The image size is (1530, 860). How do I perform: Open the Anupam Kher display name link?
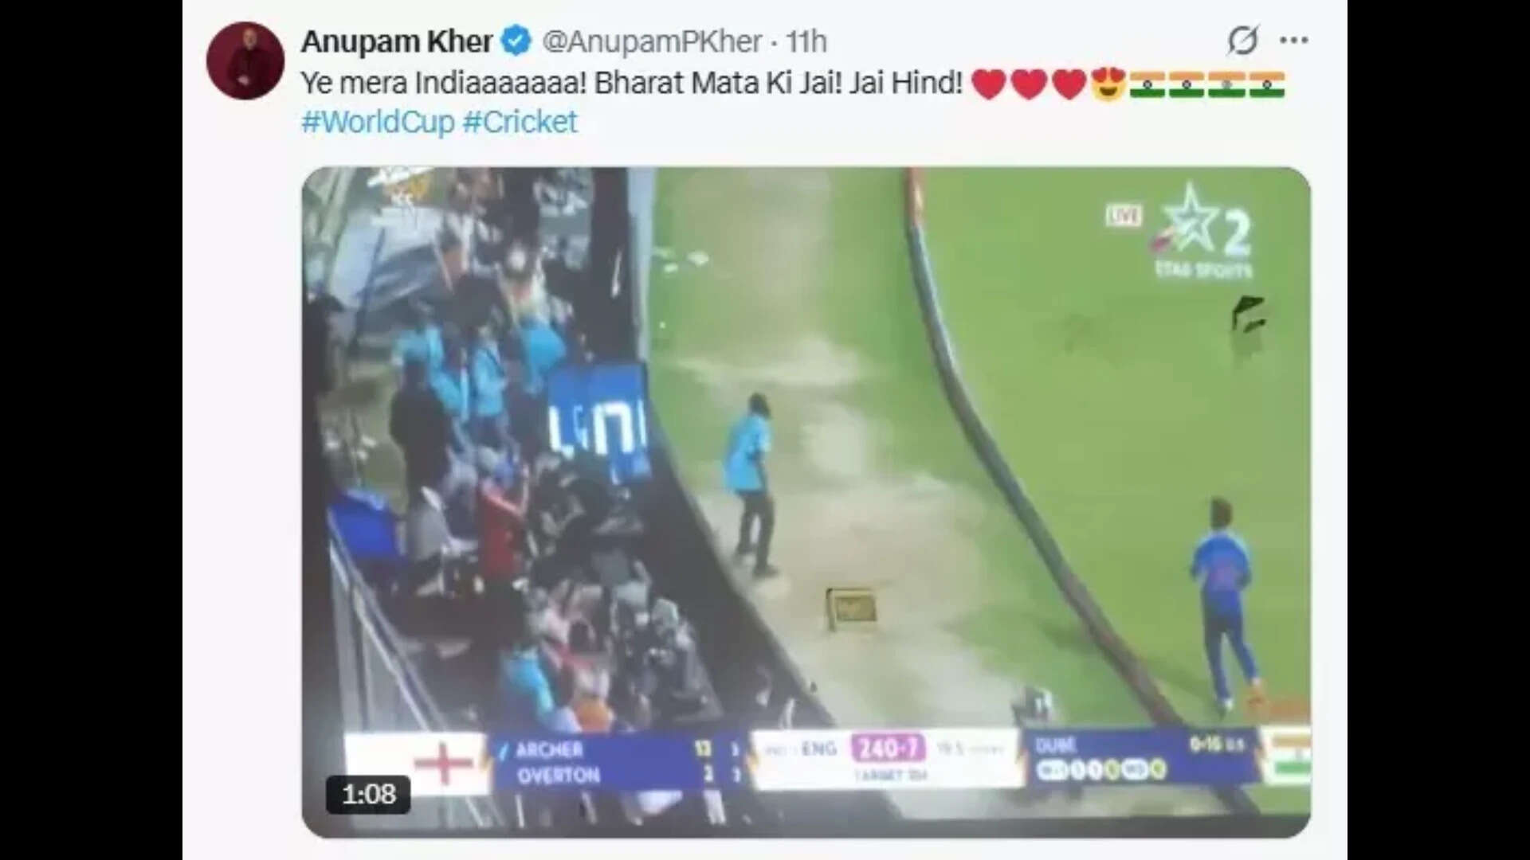[396, 41]
